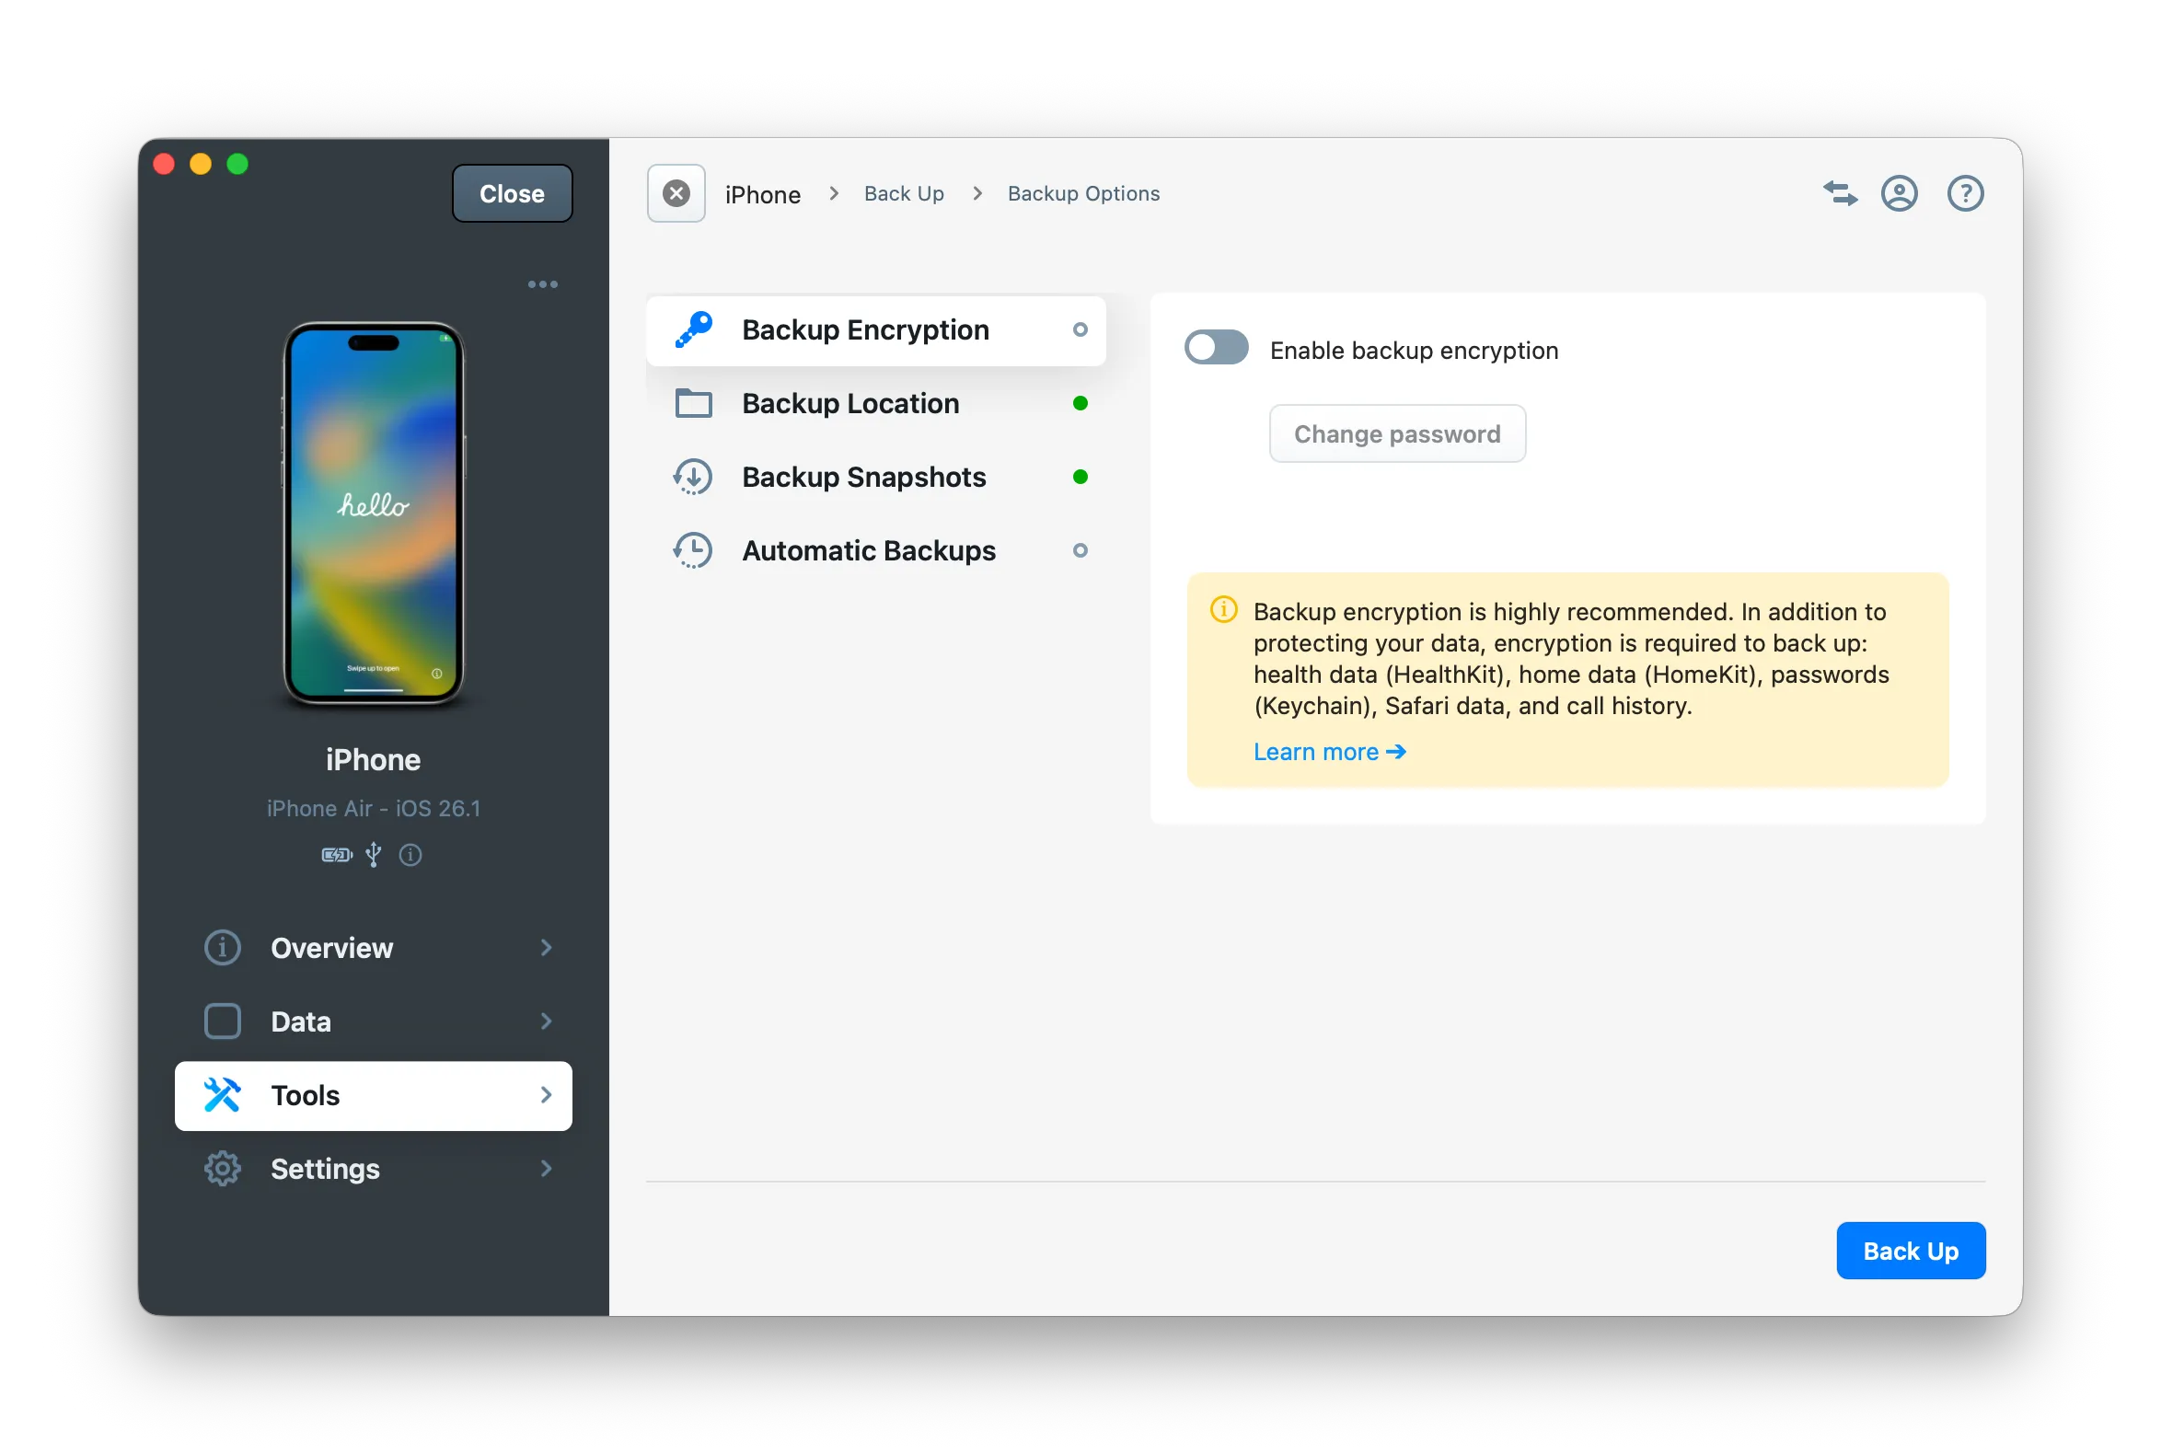Click the help question mark icon
The image size is (2161, 1454).
point(1964,193)
